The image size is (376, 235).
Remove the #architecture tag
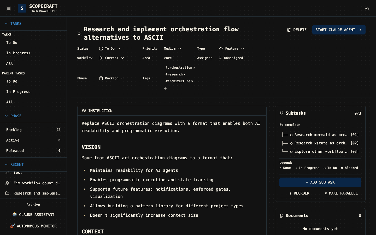(192, 81)
